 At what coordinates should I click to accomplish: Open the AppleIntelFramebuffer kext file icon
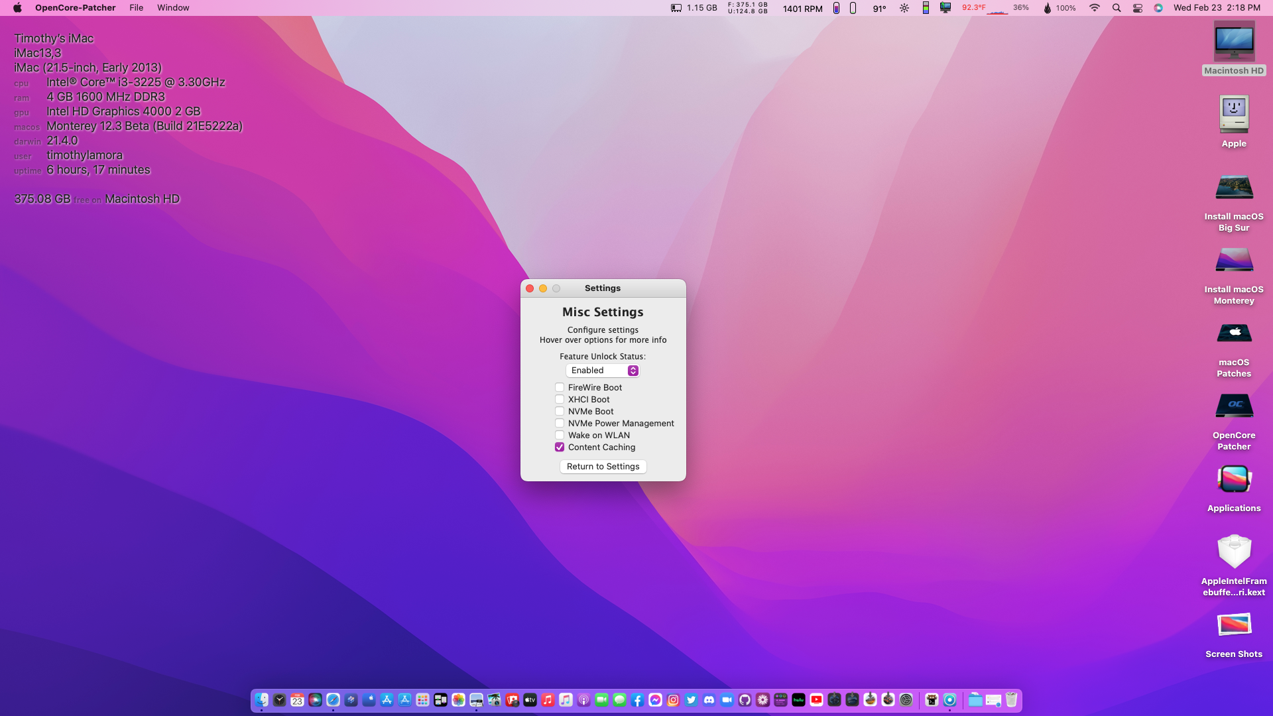[x=1234, y=552]
